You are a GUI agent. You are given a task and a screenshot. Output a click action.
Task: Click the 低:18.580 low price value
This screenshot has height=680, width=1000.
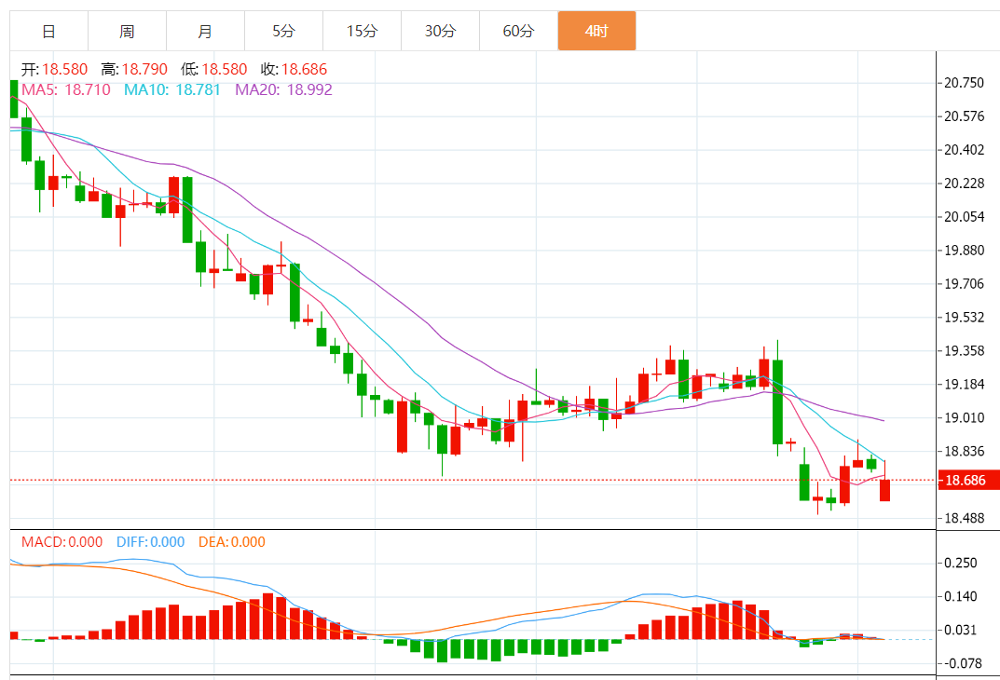tap(213, 69)
